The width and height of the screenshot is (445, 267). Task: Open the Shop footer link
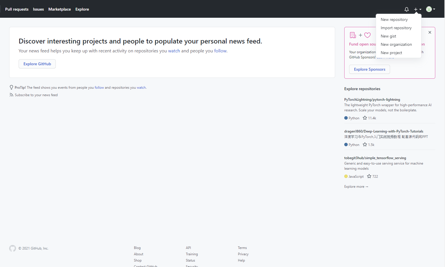(x=138, y=260)
